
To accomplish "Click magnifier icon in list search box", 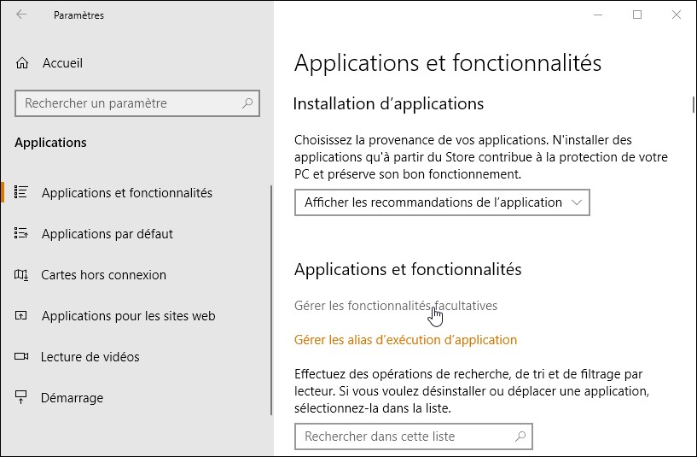I will point(520,436).
